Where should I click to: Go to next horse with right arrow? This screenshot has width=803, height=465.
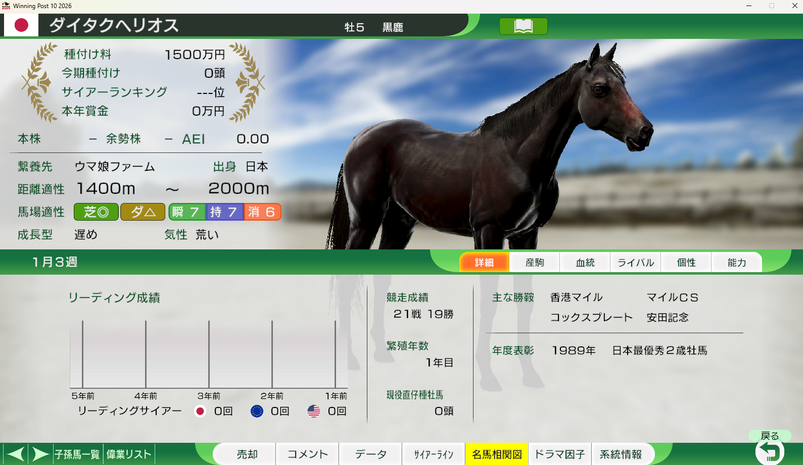pyautogui.click(x=40, y=454)
